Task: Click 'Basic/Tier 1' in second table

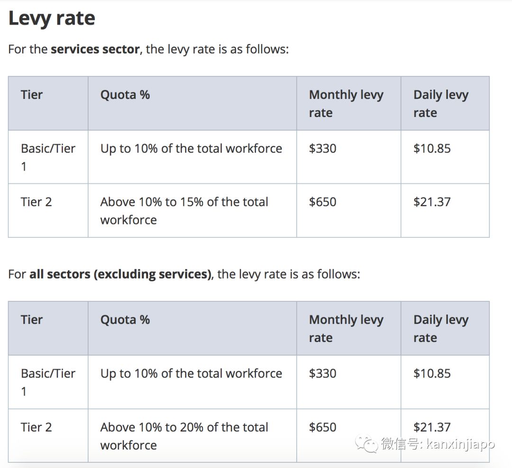Action: coord(48,382)
